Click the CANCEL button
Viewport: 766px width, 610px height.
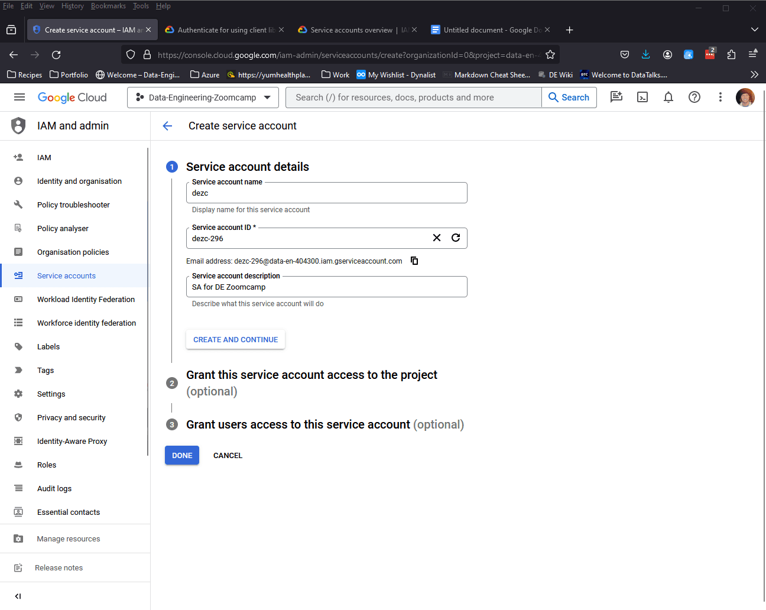pos(228,455)
